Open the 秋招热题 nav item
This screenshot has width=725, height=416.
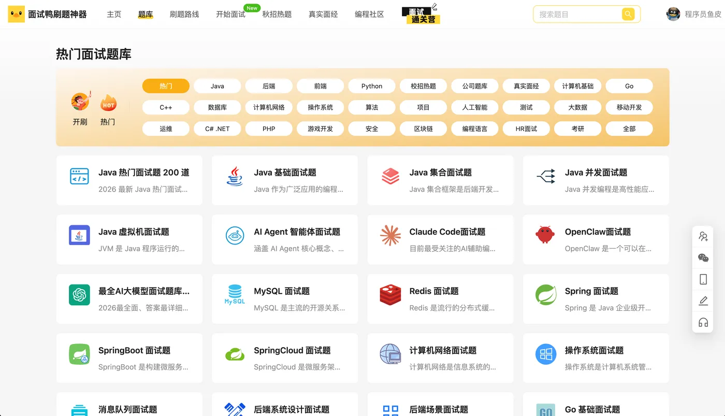(x=277, y=15)
